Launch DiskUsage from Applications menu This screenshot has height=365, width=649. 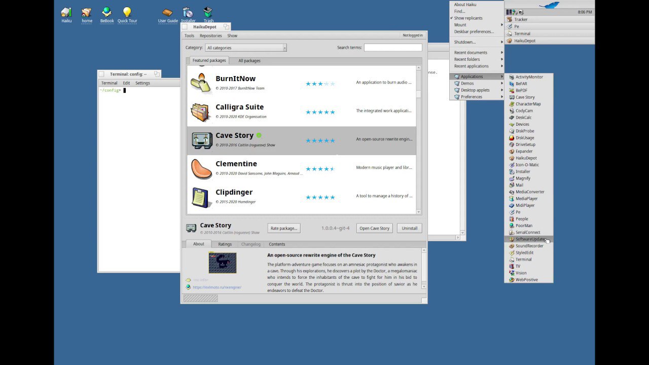(529, 138)
